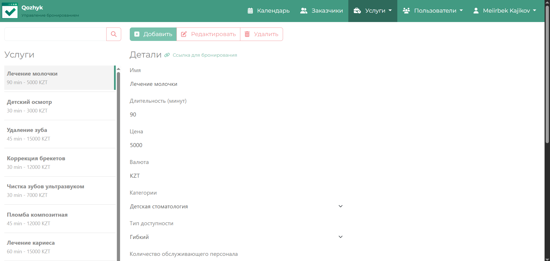Click the chain link icon beside Детали
The image size is (550, 261).
pyautogui.click(x=167, y=55)
